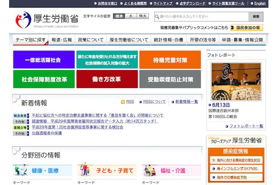The height and width of the screenshot is (185, 278).
Task: Open the 公益通報者の保護 link
Action: click(47, 133)
